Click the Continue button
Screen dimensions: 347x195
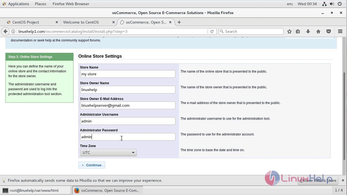[x=92, y=165]
